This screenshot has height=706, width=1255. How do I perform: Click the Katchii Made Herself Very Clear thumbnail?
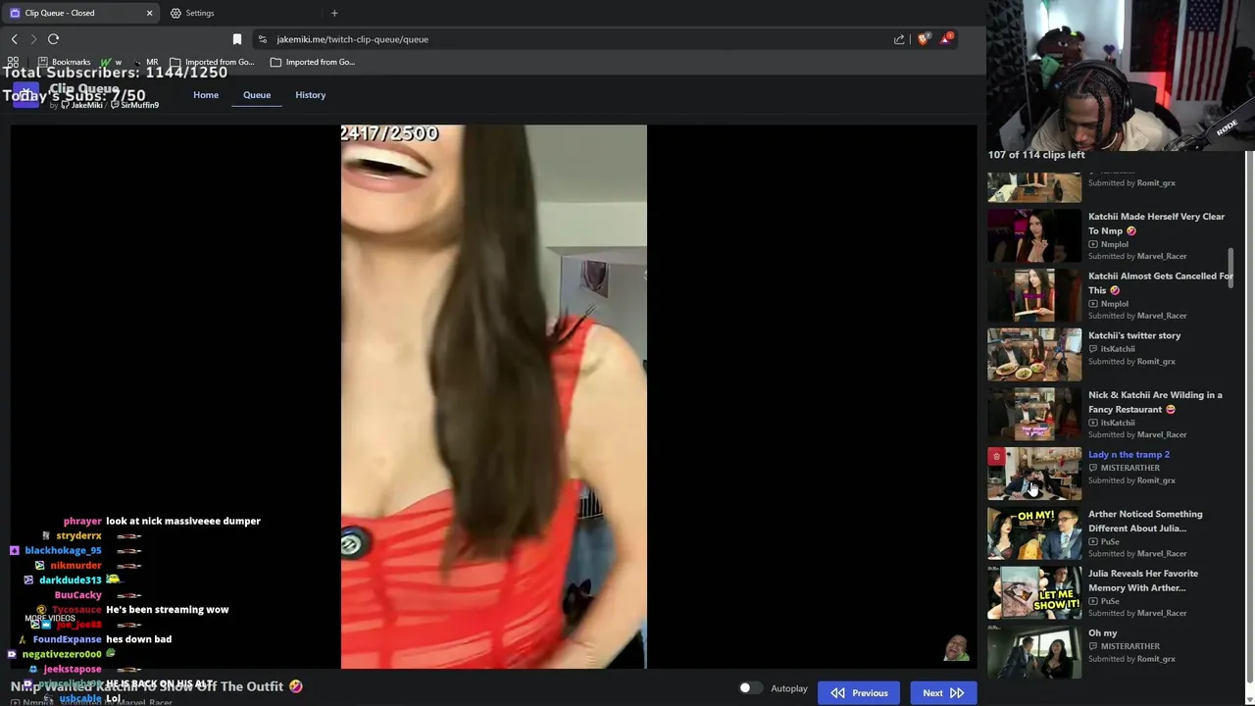[1034, 235]
